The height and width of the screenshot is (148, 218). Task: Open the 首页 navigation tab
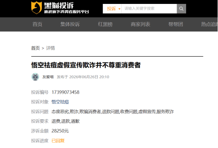(37, 24)
